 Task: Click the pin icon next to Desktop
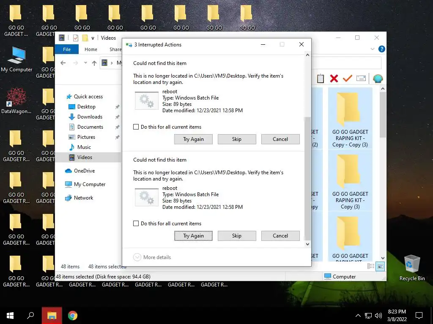coord(118,107)
